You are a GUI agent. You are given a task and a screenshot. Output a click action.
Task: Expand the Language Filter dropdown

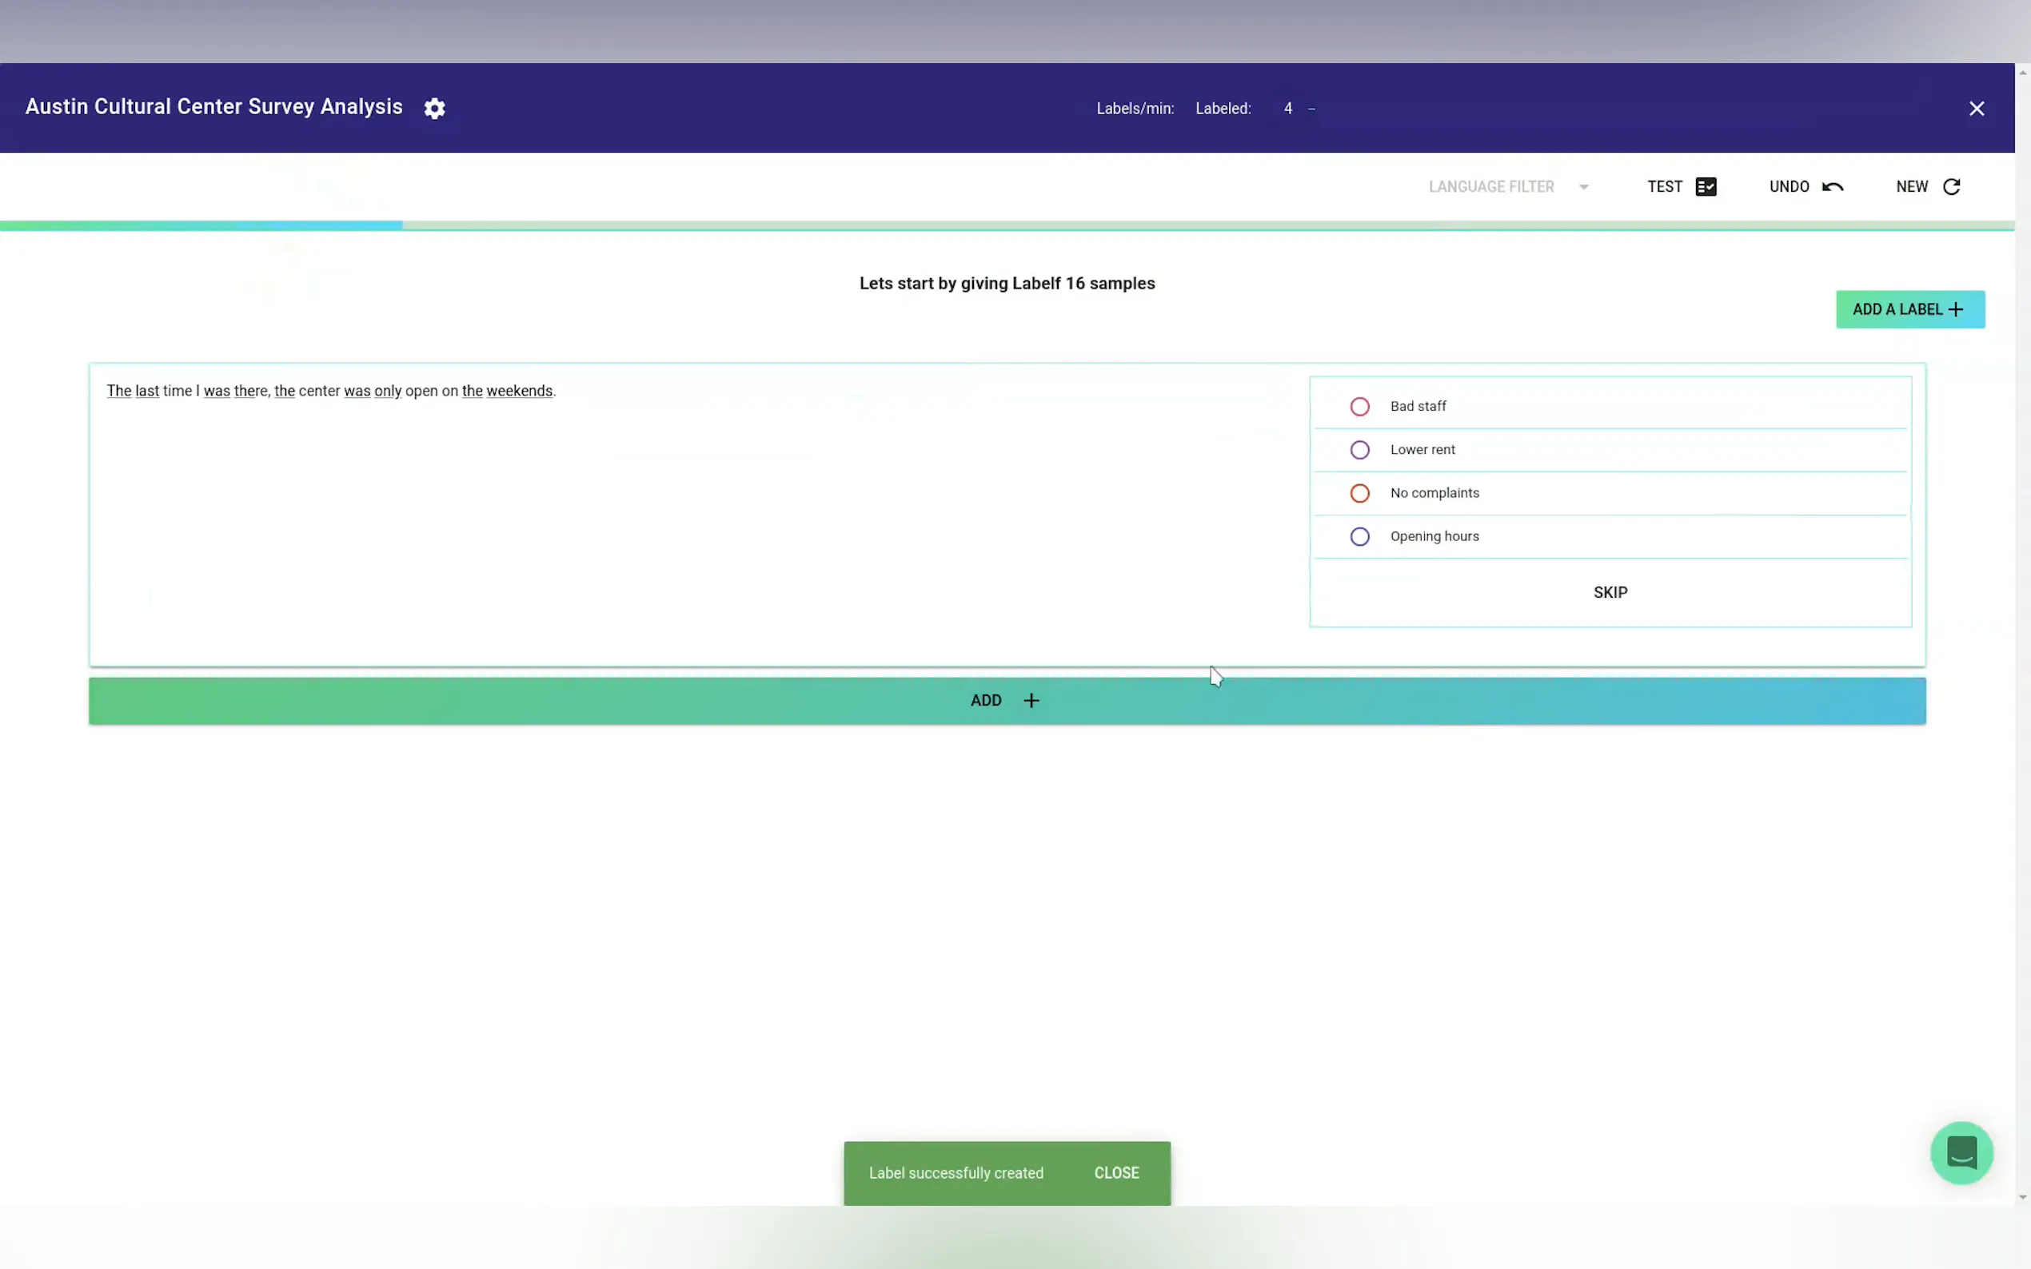click(1491, 186)
